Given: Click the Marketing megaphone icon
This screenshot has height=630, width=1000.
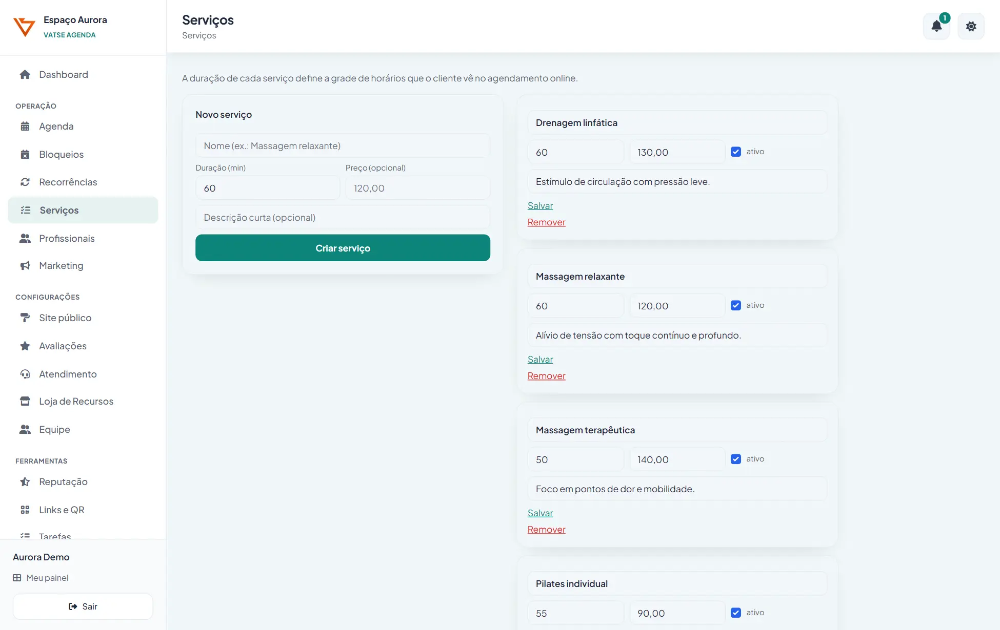Looking at the screenshot, I should click(x=25, y=266).
